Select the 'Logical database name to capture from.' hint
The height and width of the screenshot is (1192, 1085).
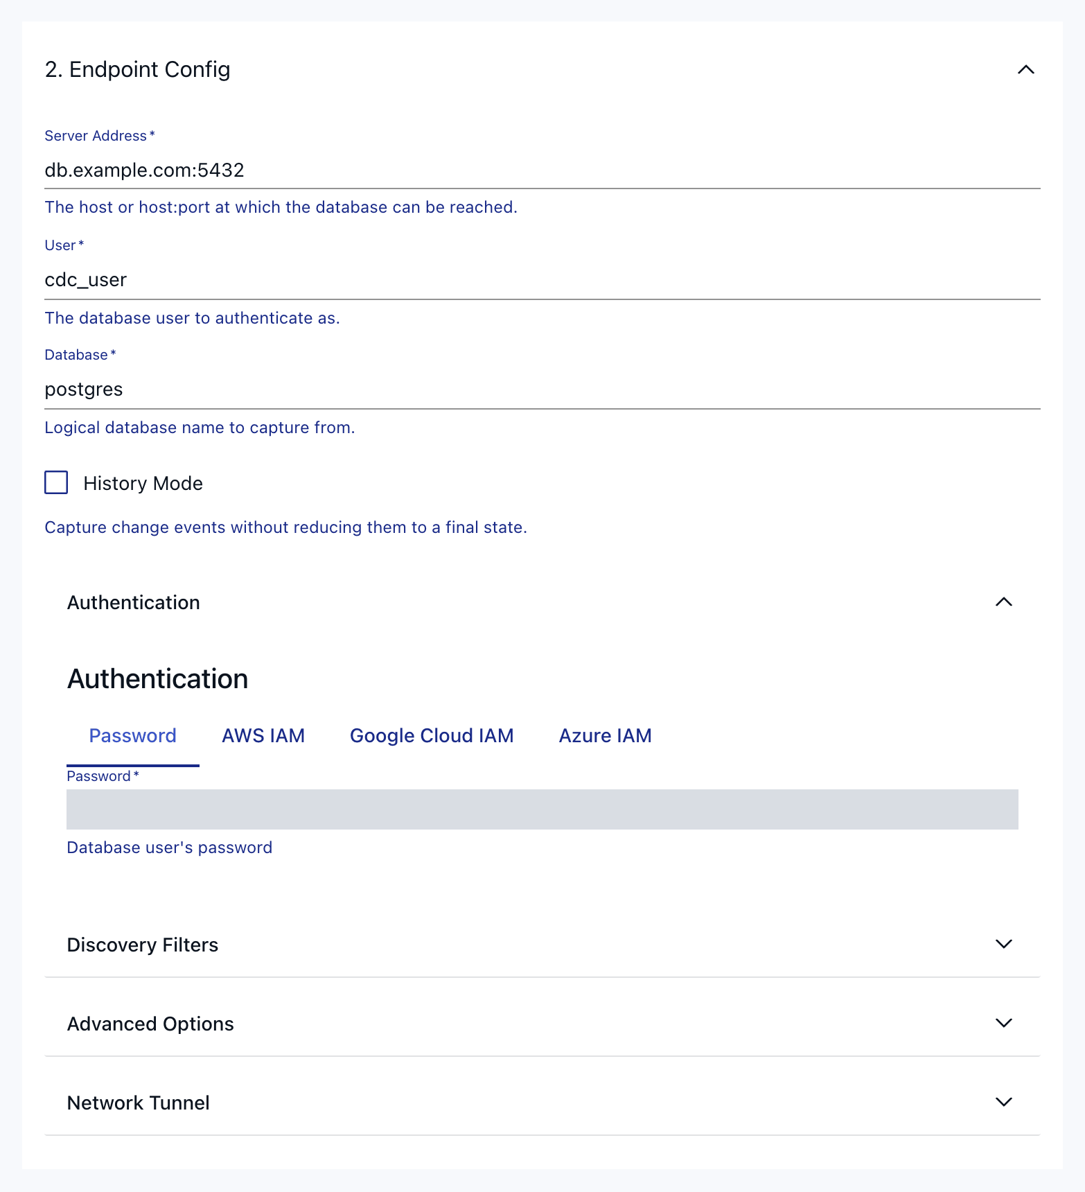pyautogui.click(x=200, y=428)
